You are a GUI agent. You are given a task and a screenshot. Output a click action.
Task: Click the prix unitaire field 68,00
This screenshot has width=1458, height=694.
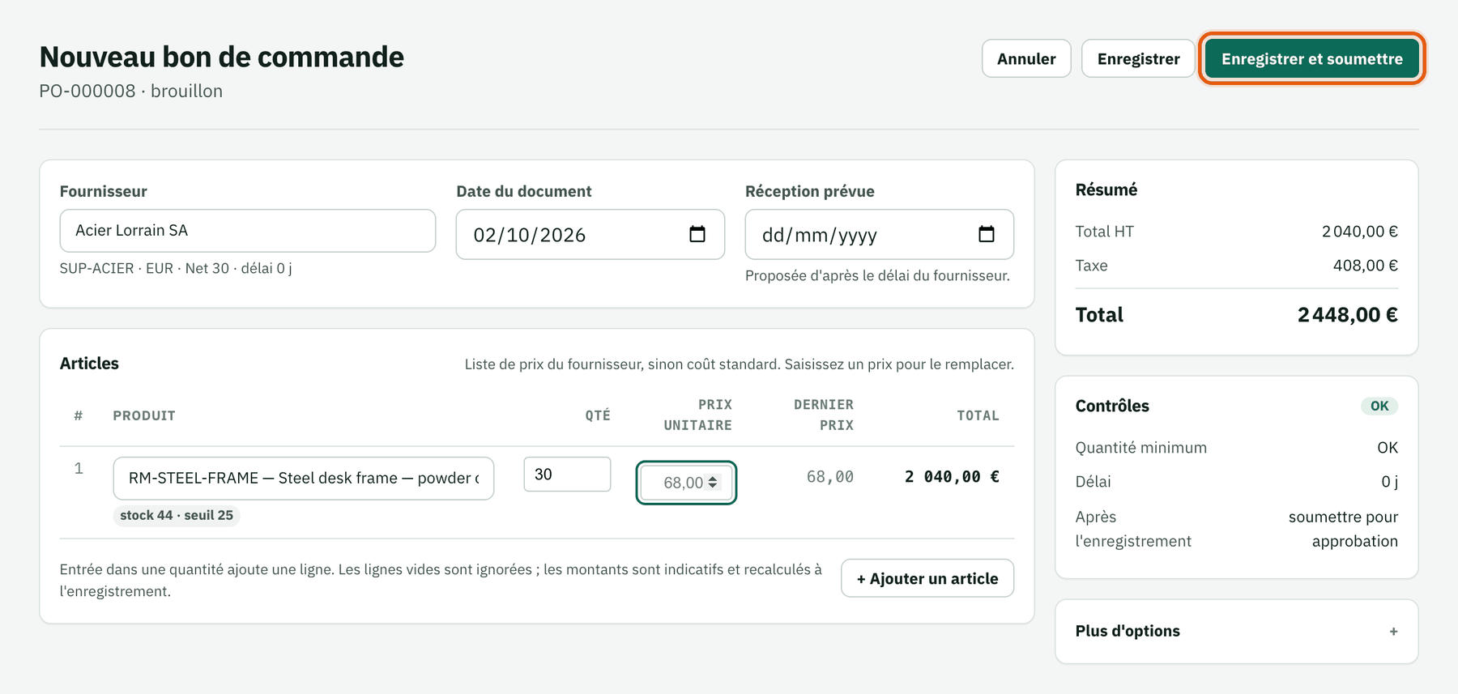686,483
